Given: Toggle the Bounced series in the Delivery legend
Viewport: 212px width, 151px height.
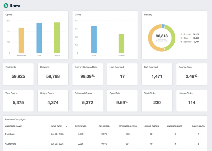Looking at the screenshot, I should pos(187,34).
